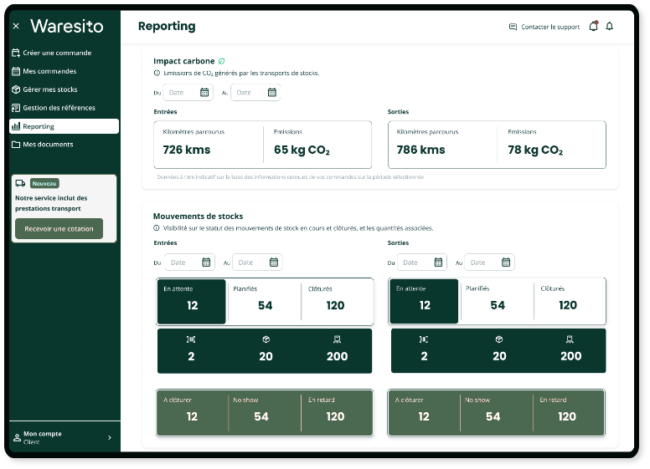This screenshot has width=650, height=469.
Task: Click the pallet icon showing 200 in Entrées
Action: tap(337, 339)
